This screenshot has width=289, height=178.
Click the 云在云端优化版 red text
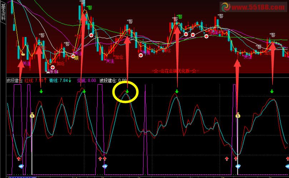pyautogui.click(x=175, y=71)
